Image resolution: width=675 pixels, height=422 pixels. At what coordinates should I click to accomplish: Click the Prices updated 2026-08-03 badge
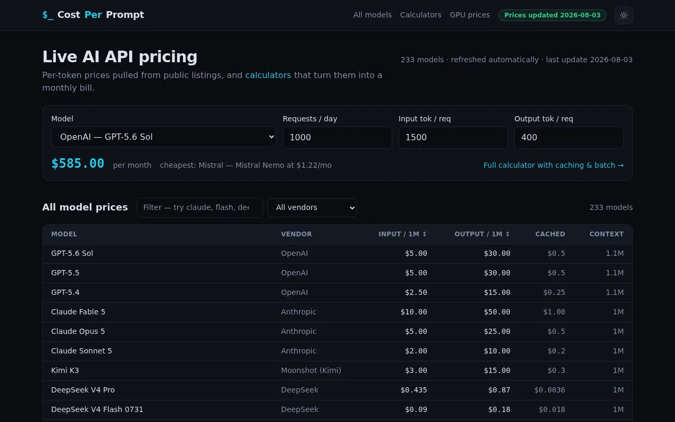click(552, 15)
